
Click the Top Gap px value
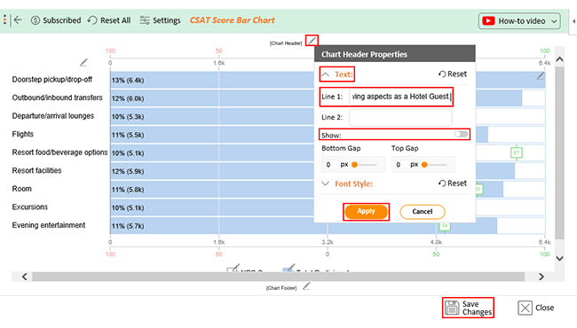coord(399,165)
